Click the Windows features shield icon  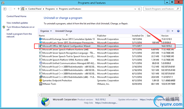click(x=4, y=27)
